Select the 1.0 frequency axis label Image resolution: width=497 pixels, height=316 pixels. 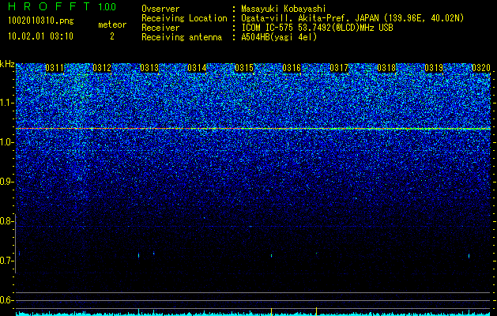6,142
